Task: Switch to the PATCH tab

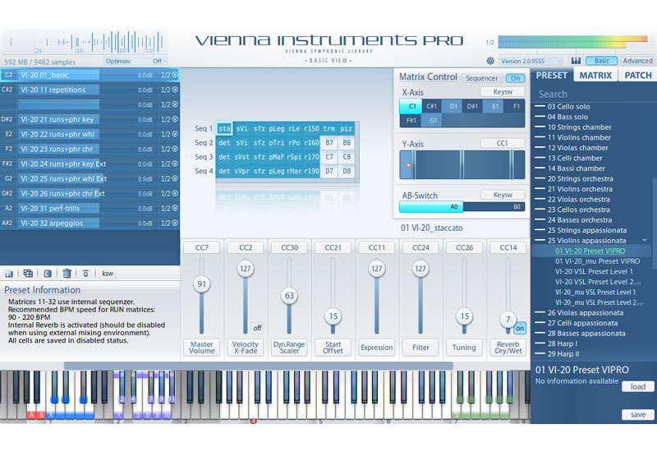Action: click(637, 75)
